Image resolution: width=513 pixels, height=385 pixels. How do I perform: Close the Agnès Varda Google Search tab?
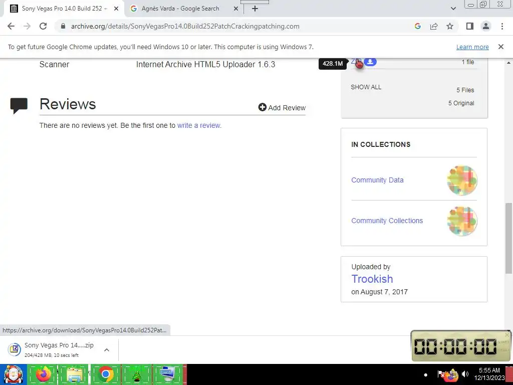click(236, 9)
